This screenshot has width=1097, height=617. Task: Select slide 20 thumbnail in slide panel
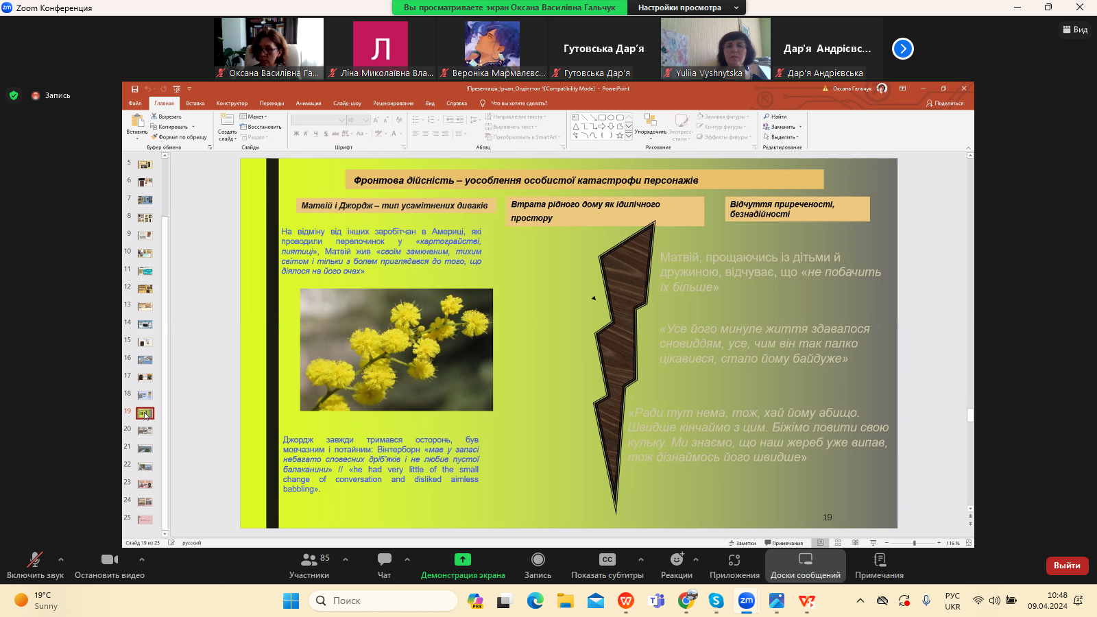pyautogui.click(x=145, y=431)
